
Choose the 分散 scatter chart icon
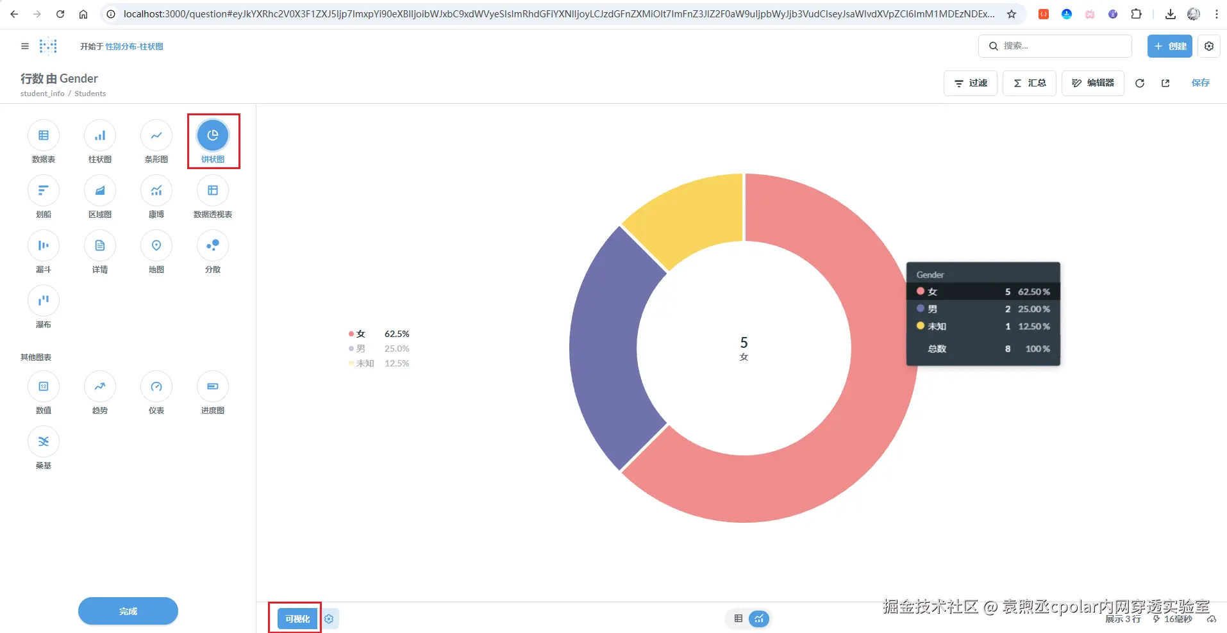coord(213,245)
